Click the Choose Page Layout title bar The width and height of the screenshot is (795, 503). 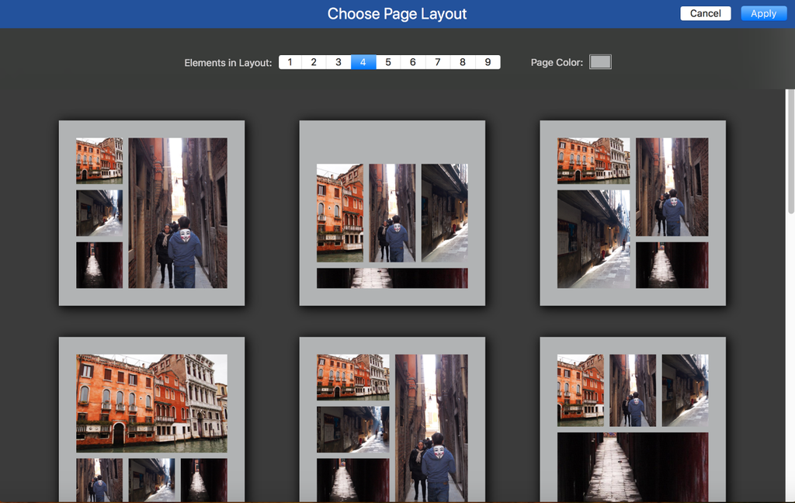(397, 13)
